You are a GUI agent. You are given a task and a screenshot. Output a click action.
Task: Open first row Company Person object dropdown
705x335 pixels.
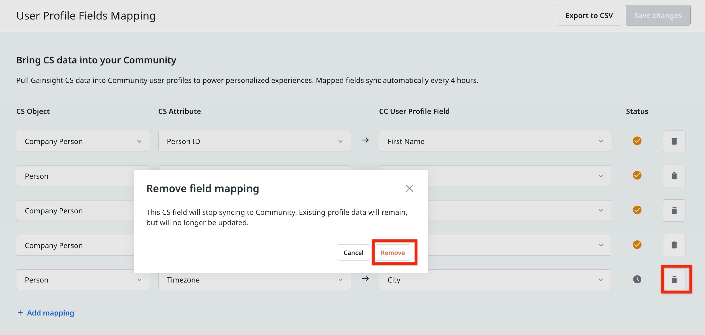click(x=83, y=141)
